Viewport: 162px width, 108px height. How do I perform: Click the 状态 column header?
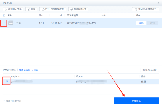coord(103,16)
